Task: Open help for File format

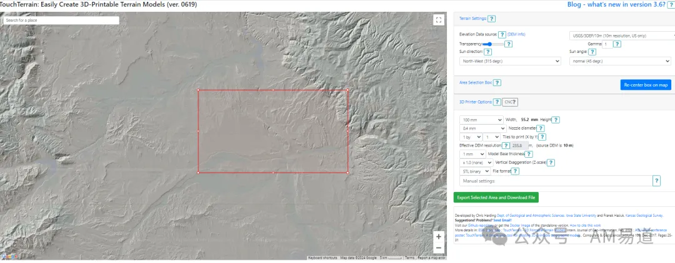Action: click(515, 171)
